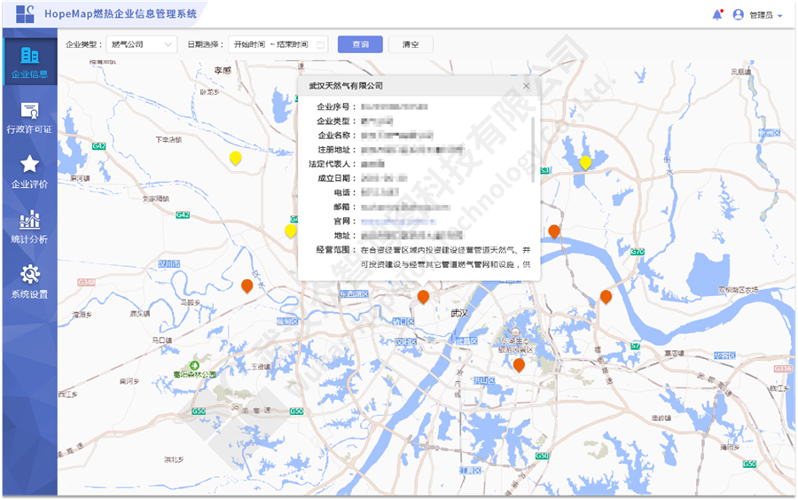Open the notification bell
Viewport: 798px width, 500px height.
tap(717, 15)
